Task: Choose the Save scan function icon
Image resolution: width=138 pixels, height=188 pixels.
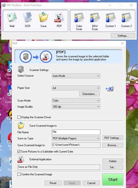Action: pyautogui.click(x=43, y=20)
